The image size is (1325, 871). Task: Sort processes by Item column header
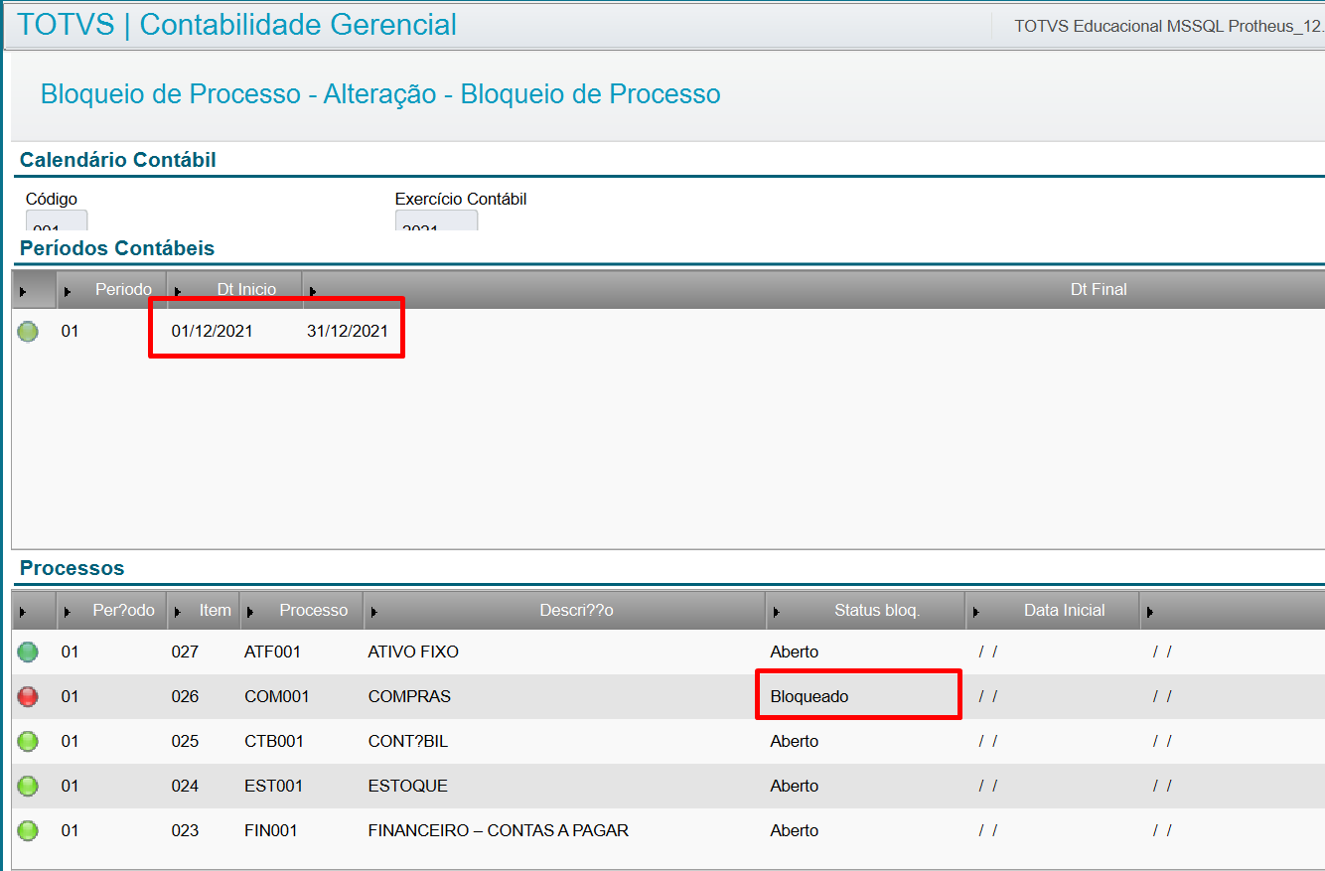click(204, 611)
